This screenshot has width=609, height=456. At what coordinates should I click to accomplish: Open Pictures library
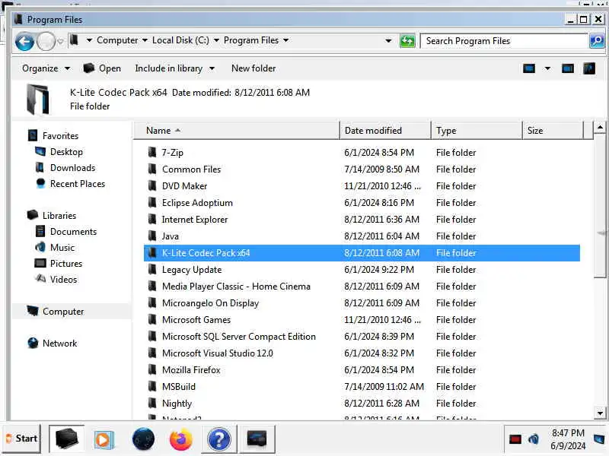pyautogui.click(x=59, y=263)
